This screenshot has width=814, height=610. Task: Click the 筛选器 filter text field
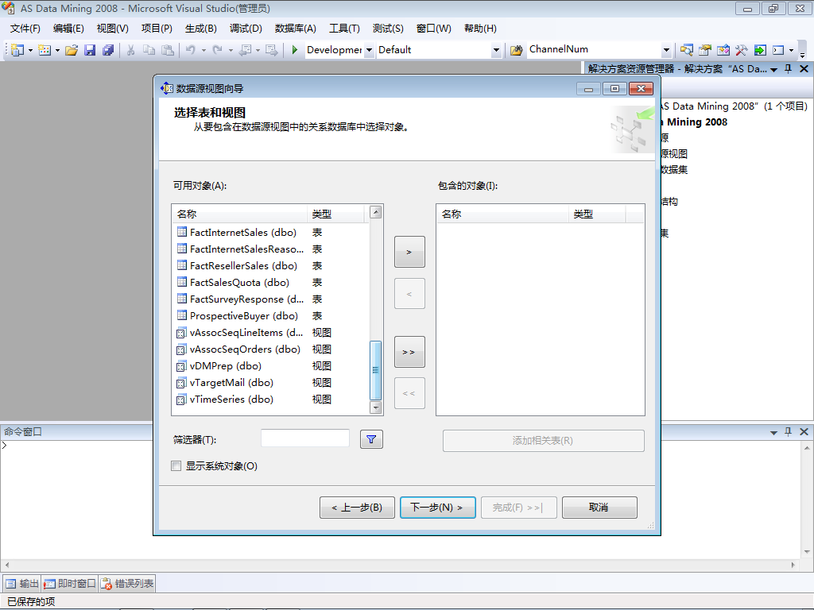pyautogui.click(x=305, y=438)
